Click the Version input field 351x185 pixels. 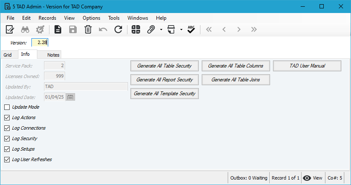[40, 42]
